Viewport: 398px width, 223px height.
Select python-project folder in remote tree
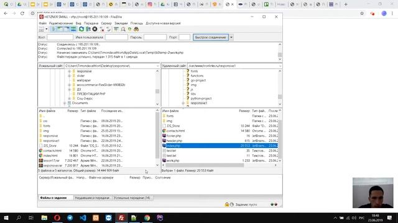201,98
